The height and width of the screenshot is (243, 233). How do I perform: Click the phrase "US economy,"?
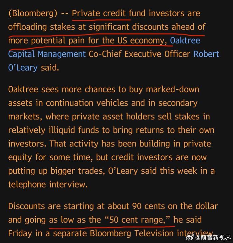click(142, 40)
